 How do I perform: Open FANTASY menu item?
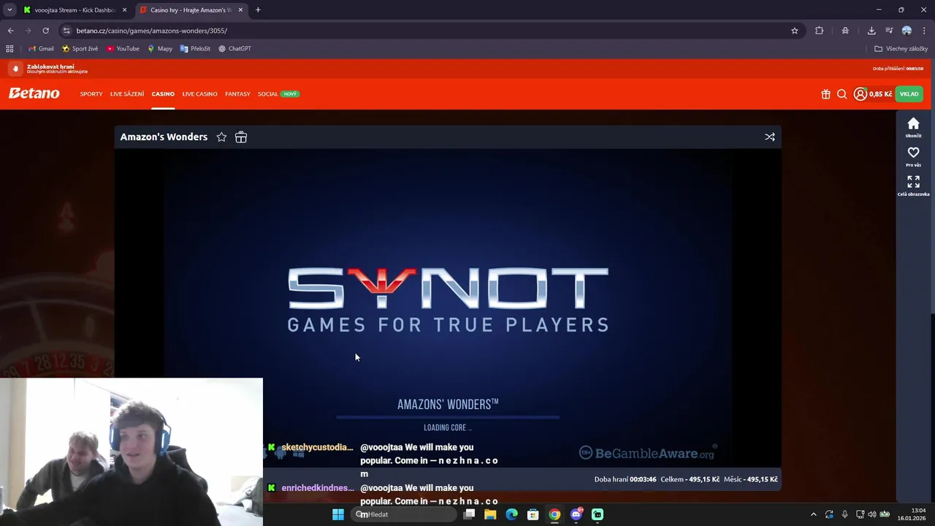coord(237,94)
